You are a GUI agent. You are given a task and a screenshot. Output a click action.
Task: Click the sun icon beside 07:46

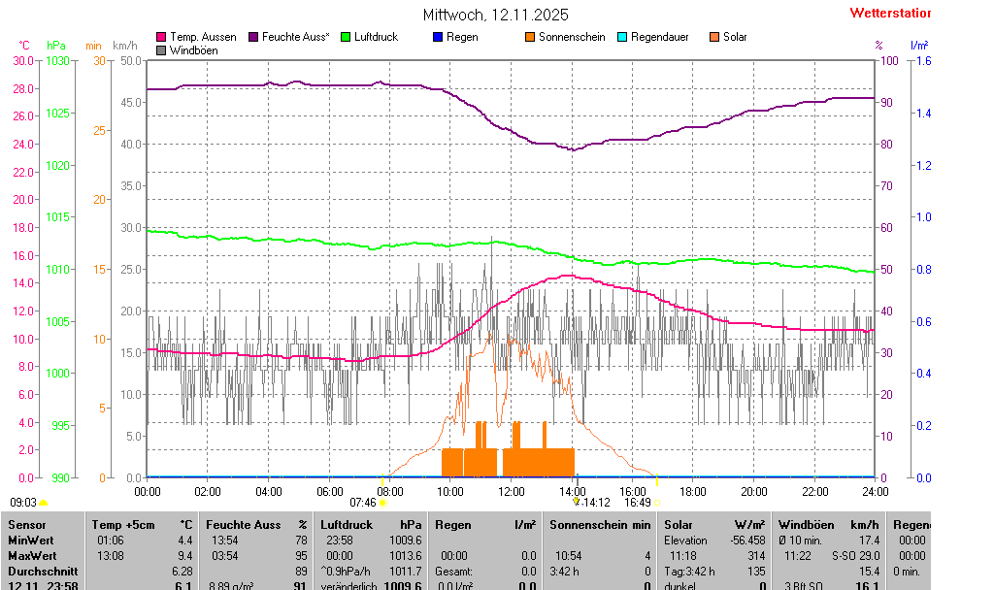(383, 503)
